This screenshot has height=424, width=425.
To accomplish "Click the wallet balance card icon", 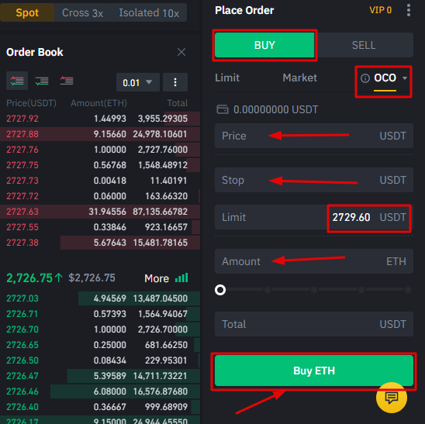I will [x=223, y=109].
